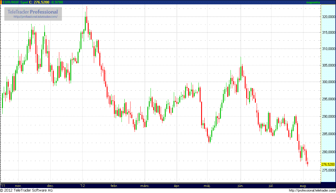Click the orange marker beside EUR/HUF title
This screenshot has height=193, width=336.
[1, 2]
